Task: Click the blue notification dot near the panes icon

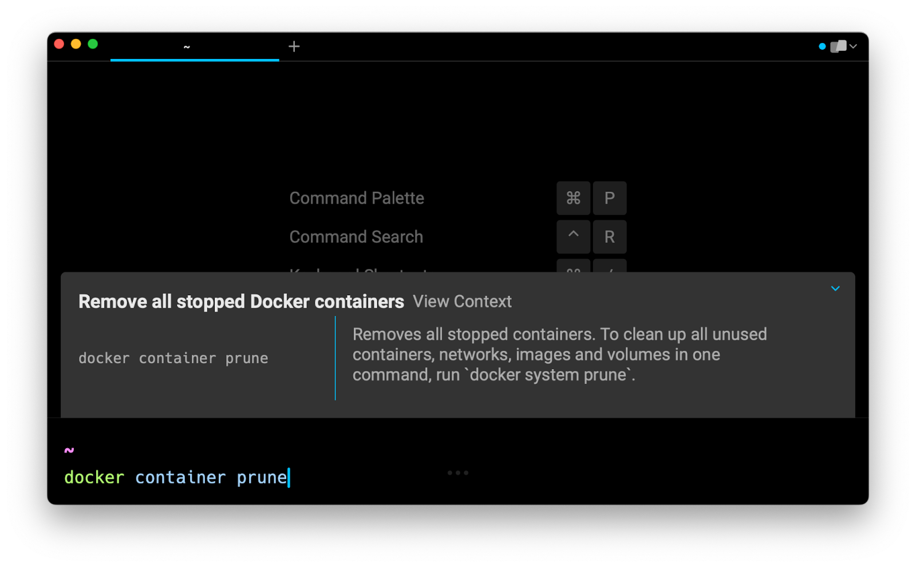Action: coord(822,46)
